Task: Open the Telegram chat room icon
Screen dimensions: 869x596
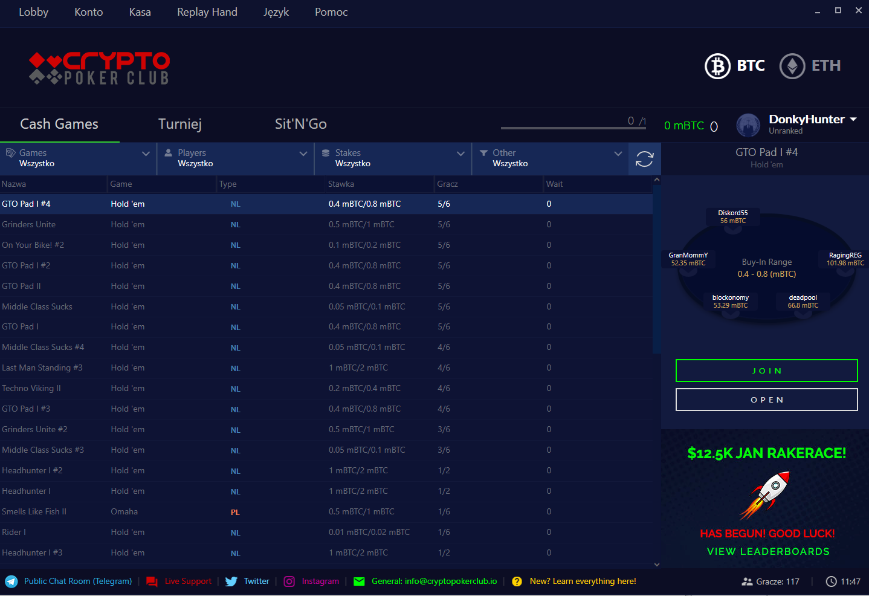Action: coord(11,581)
